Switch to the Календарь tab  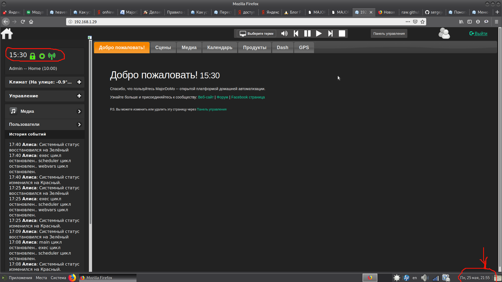(220, 48)
